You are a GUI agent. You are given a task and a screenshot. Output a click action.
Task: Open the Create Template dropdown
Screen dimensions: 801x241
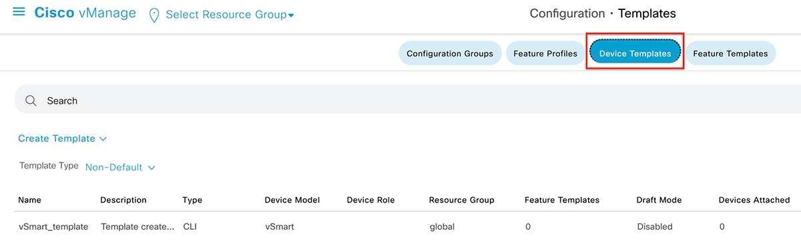63,138
